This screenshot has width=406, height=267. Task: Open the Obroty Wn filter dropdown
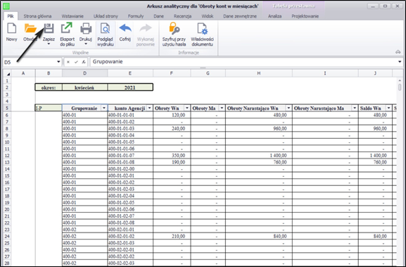[187, 108]
